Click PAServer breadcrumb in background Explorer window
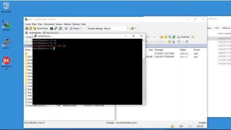This screenshot has height=130, width=231. coord(226,28)
